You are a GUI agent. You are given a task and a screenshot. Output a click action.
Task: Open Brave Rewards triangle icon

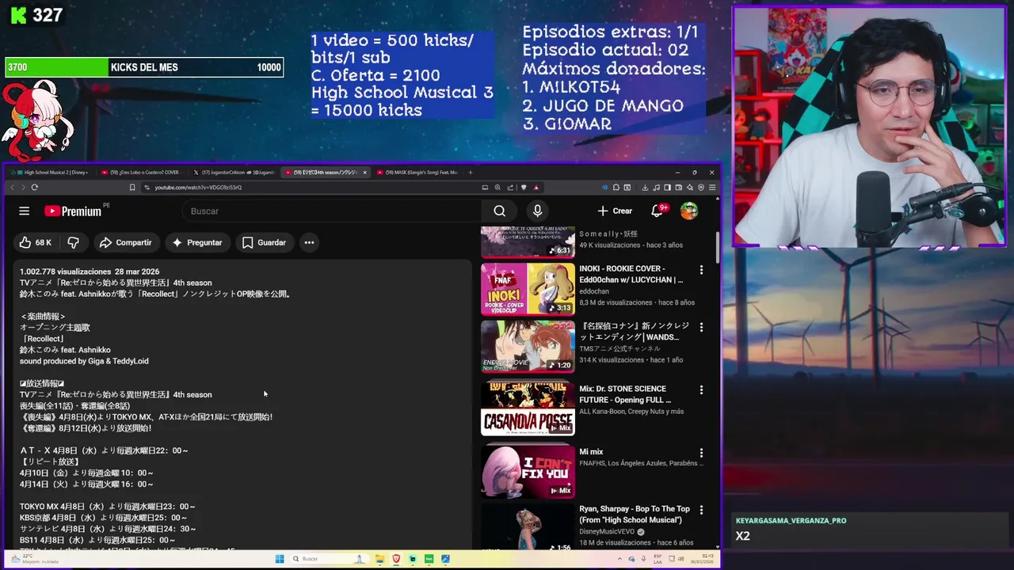(x=536, y=188)
